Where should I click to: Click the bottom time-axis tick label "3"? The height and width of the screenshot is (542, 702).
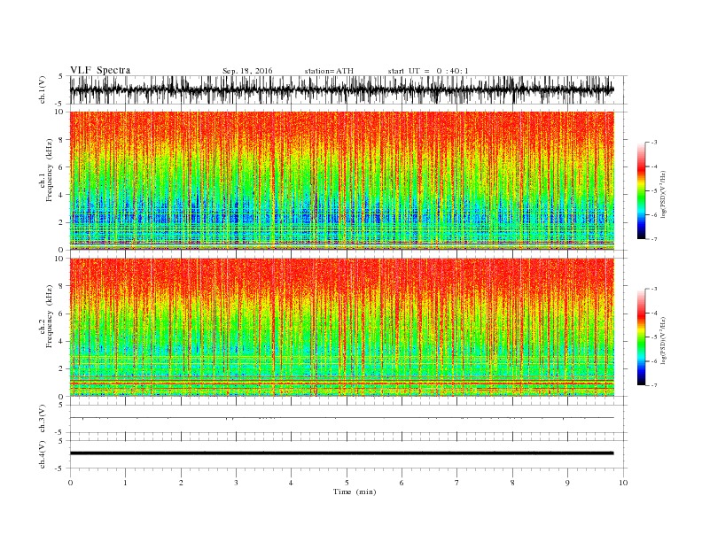(236, 483)
